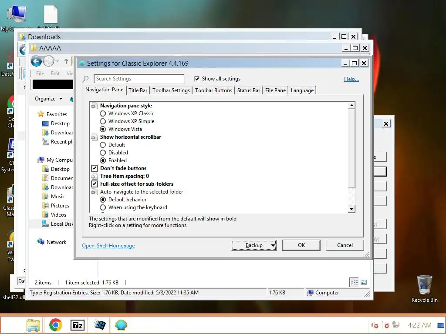Open the Toolbar Buttons tab
This screenshot has width=446, height=334.
coord(213,90)
